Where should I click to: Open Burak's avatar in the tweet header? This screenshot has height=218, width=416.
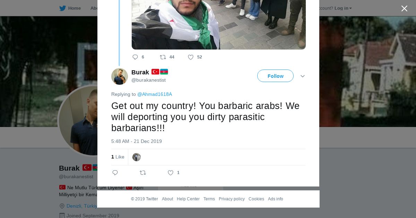(120, 76)
